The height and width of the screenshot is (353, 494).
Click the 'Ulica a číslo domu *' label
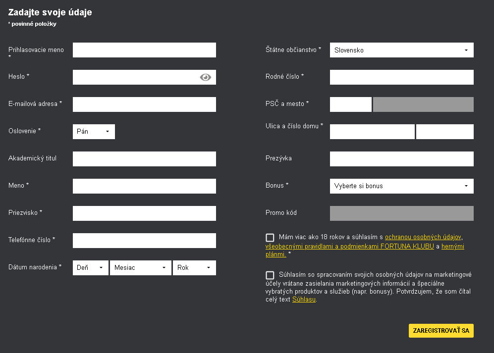coord(294,126)
